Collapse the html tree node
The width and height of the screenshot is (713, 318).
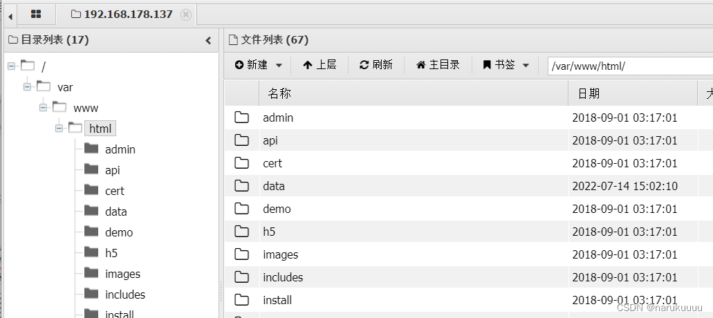pos(59,129)
